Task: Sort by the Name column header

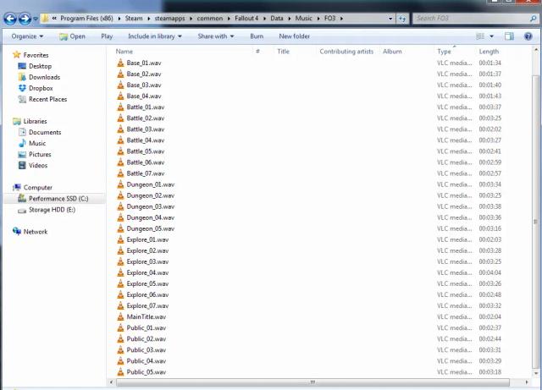Action: (124, 52)
